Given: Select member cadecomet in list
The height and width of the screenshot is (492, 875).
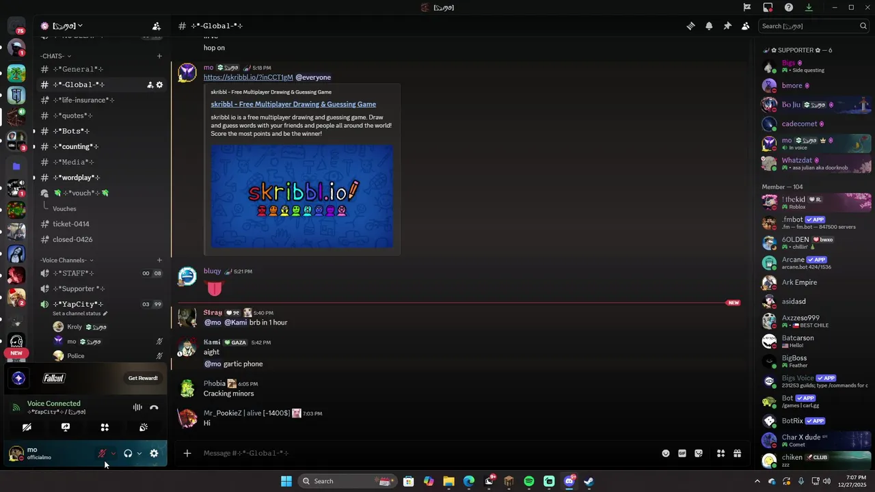Looking at the screenshot, I should point(816,124).
